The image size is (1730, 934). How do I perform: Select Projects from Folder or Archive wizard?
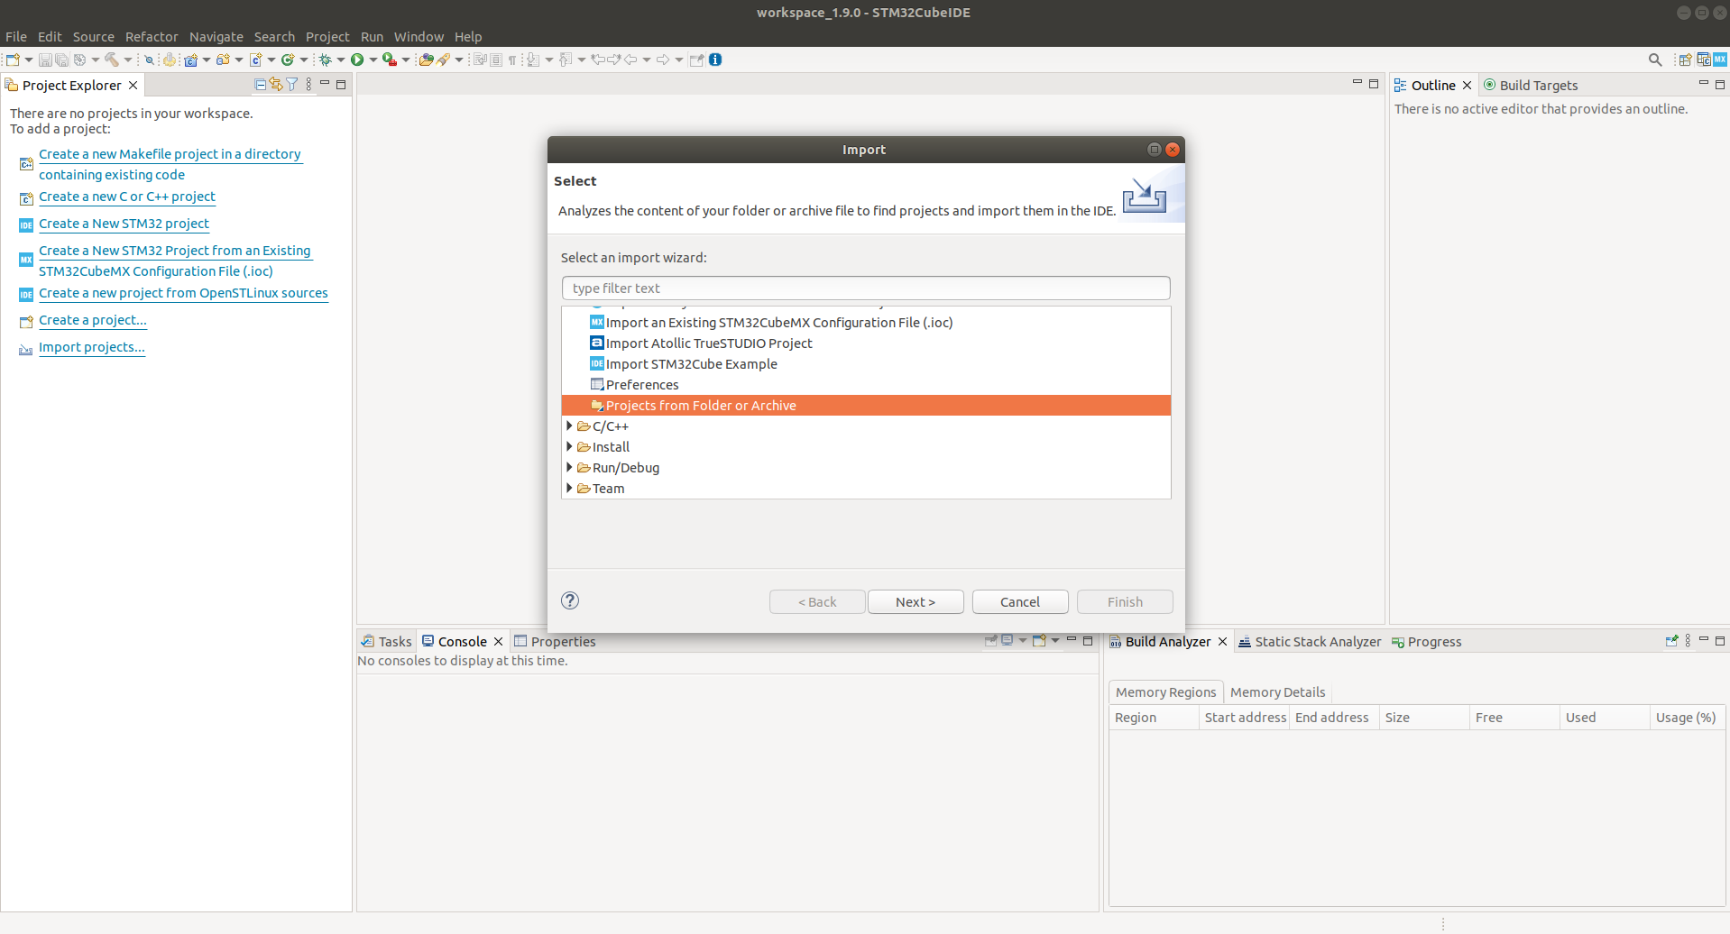(x=866, y=406)
